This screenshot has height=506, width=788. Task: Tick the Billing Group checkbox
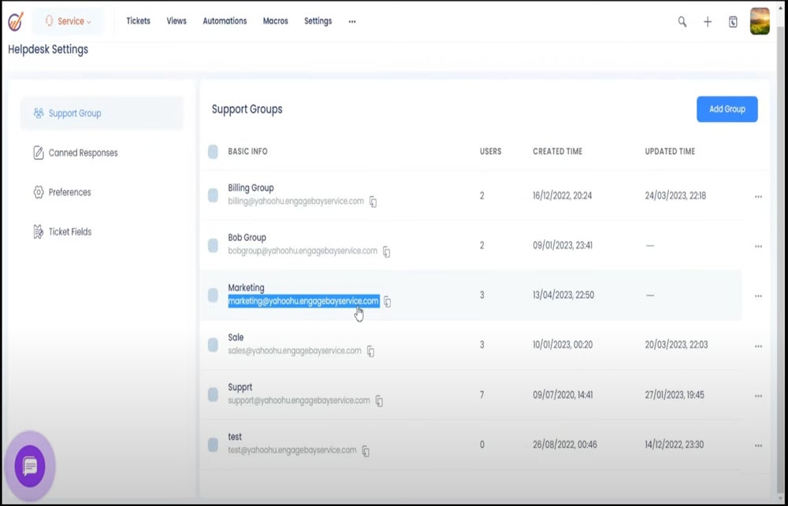pos(213,195)
